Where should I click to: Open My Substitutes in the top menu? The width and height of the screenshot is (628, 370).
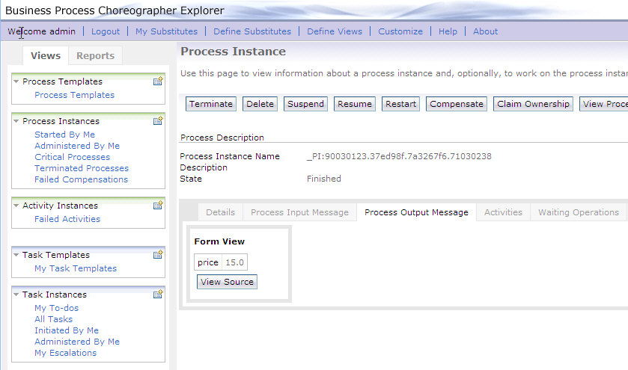click(166, 31)
